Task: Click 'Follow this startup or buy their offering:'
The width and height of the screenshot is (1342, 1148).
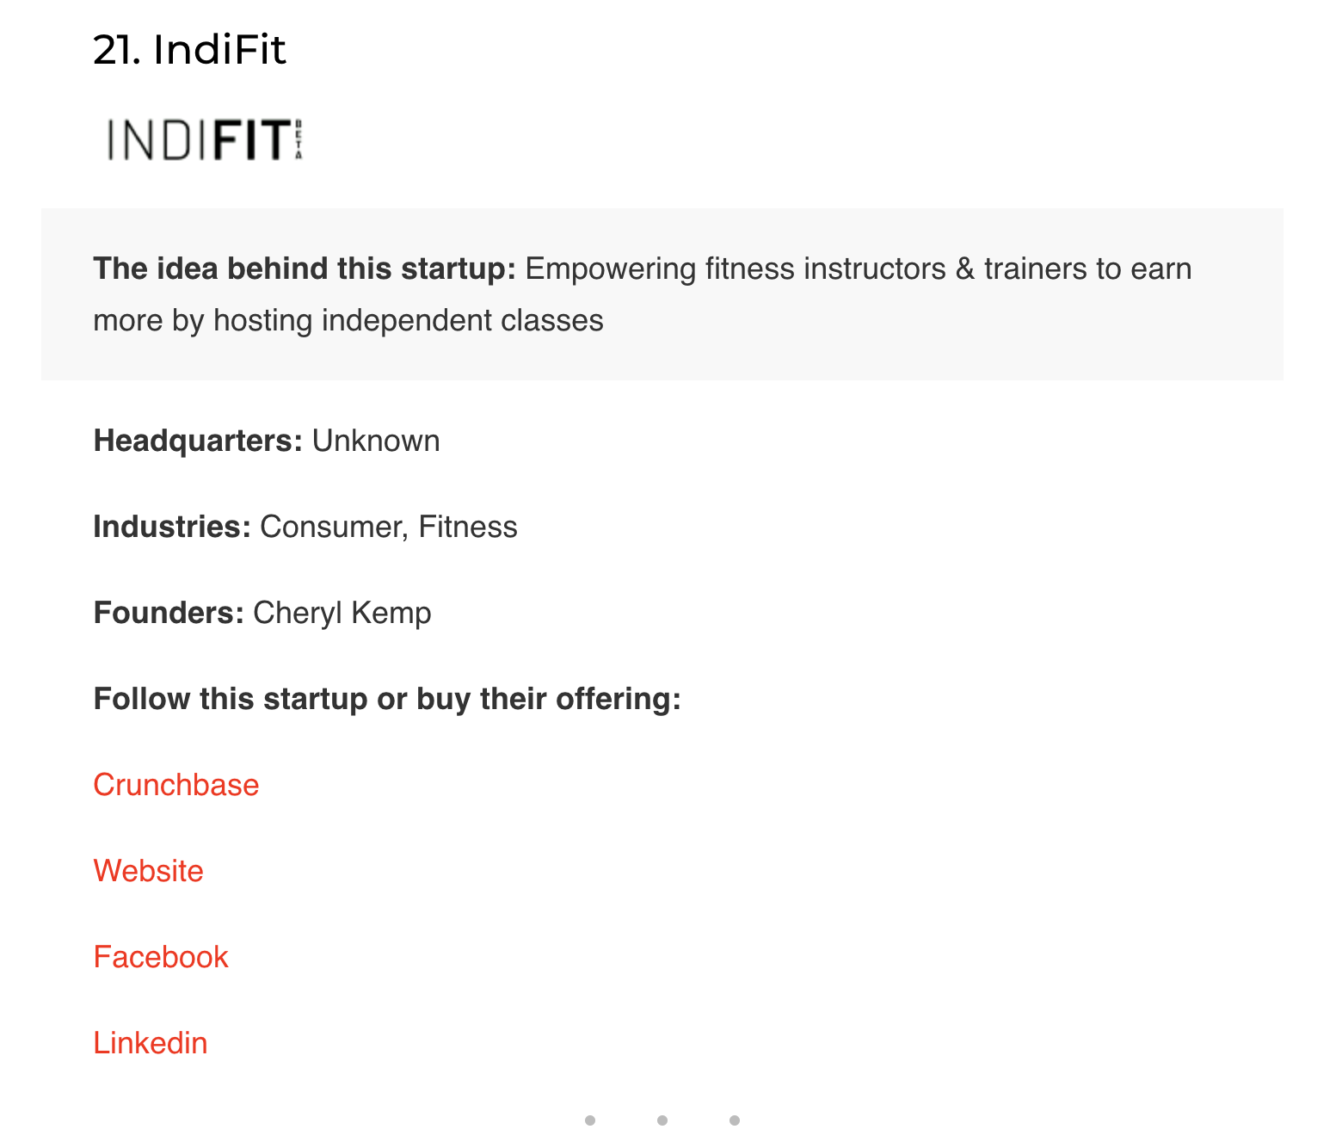Action: pos(387,699)
